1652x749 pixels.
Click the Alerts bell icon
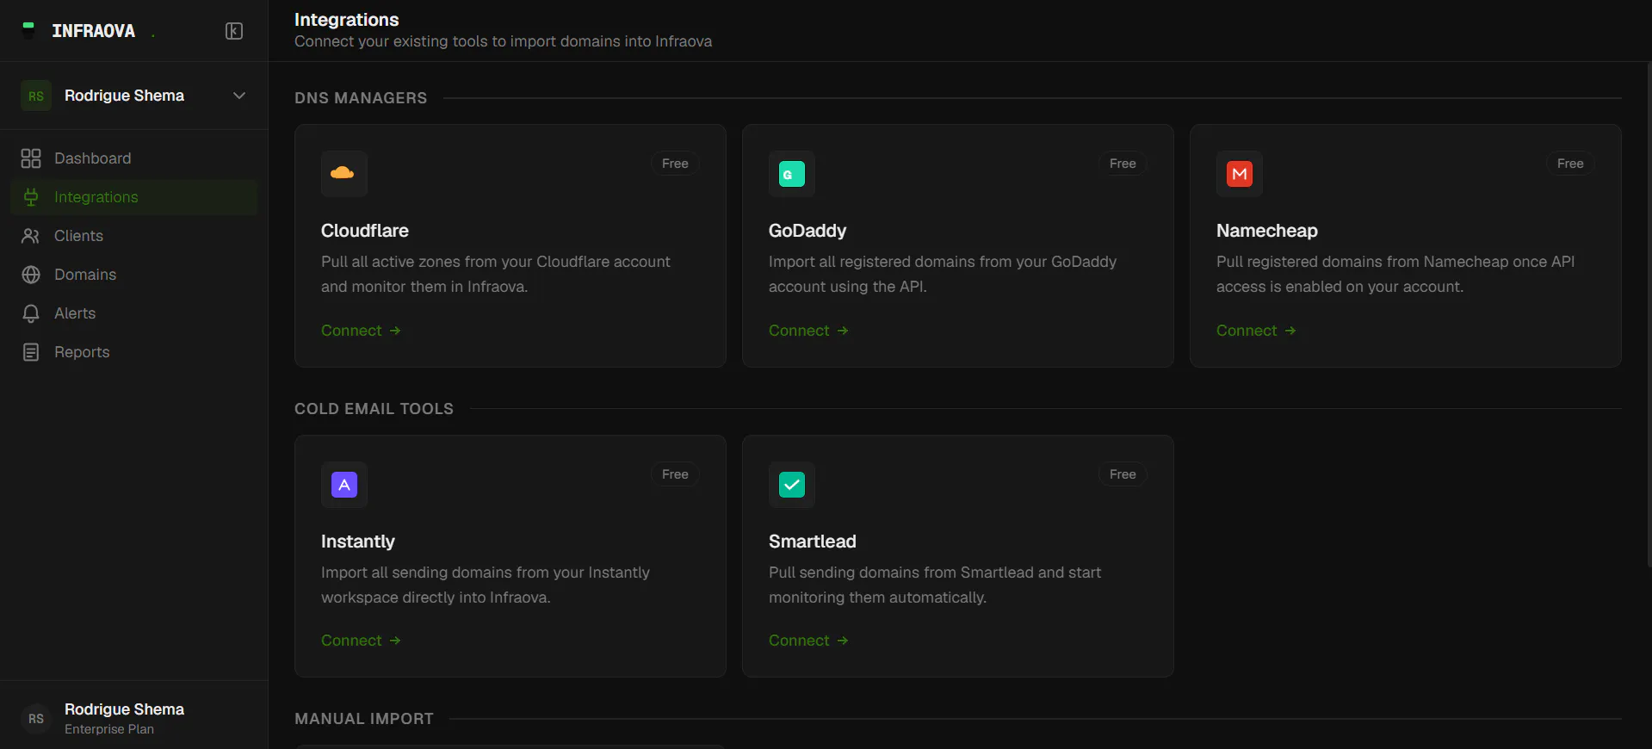click(31, 313)
